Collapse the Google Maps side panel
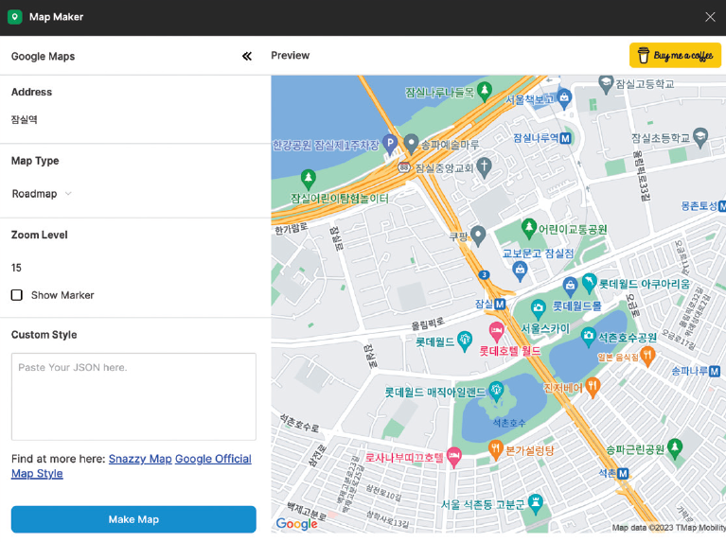726x542 pixels. tap(247, 57)
